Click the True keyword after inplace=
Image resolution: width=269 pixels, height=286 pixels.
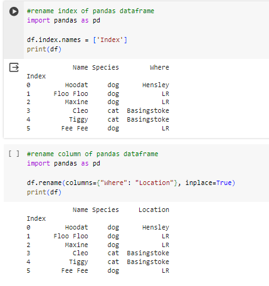(224, 183)
